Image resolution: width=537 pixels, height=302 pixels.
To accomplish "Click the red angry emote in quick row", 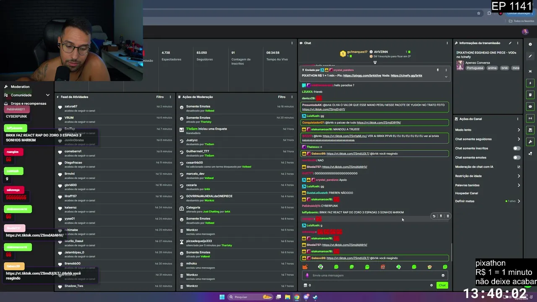I will coord(383,267).
